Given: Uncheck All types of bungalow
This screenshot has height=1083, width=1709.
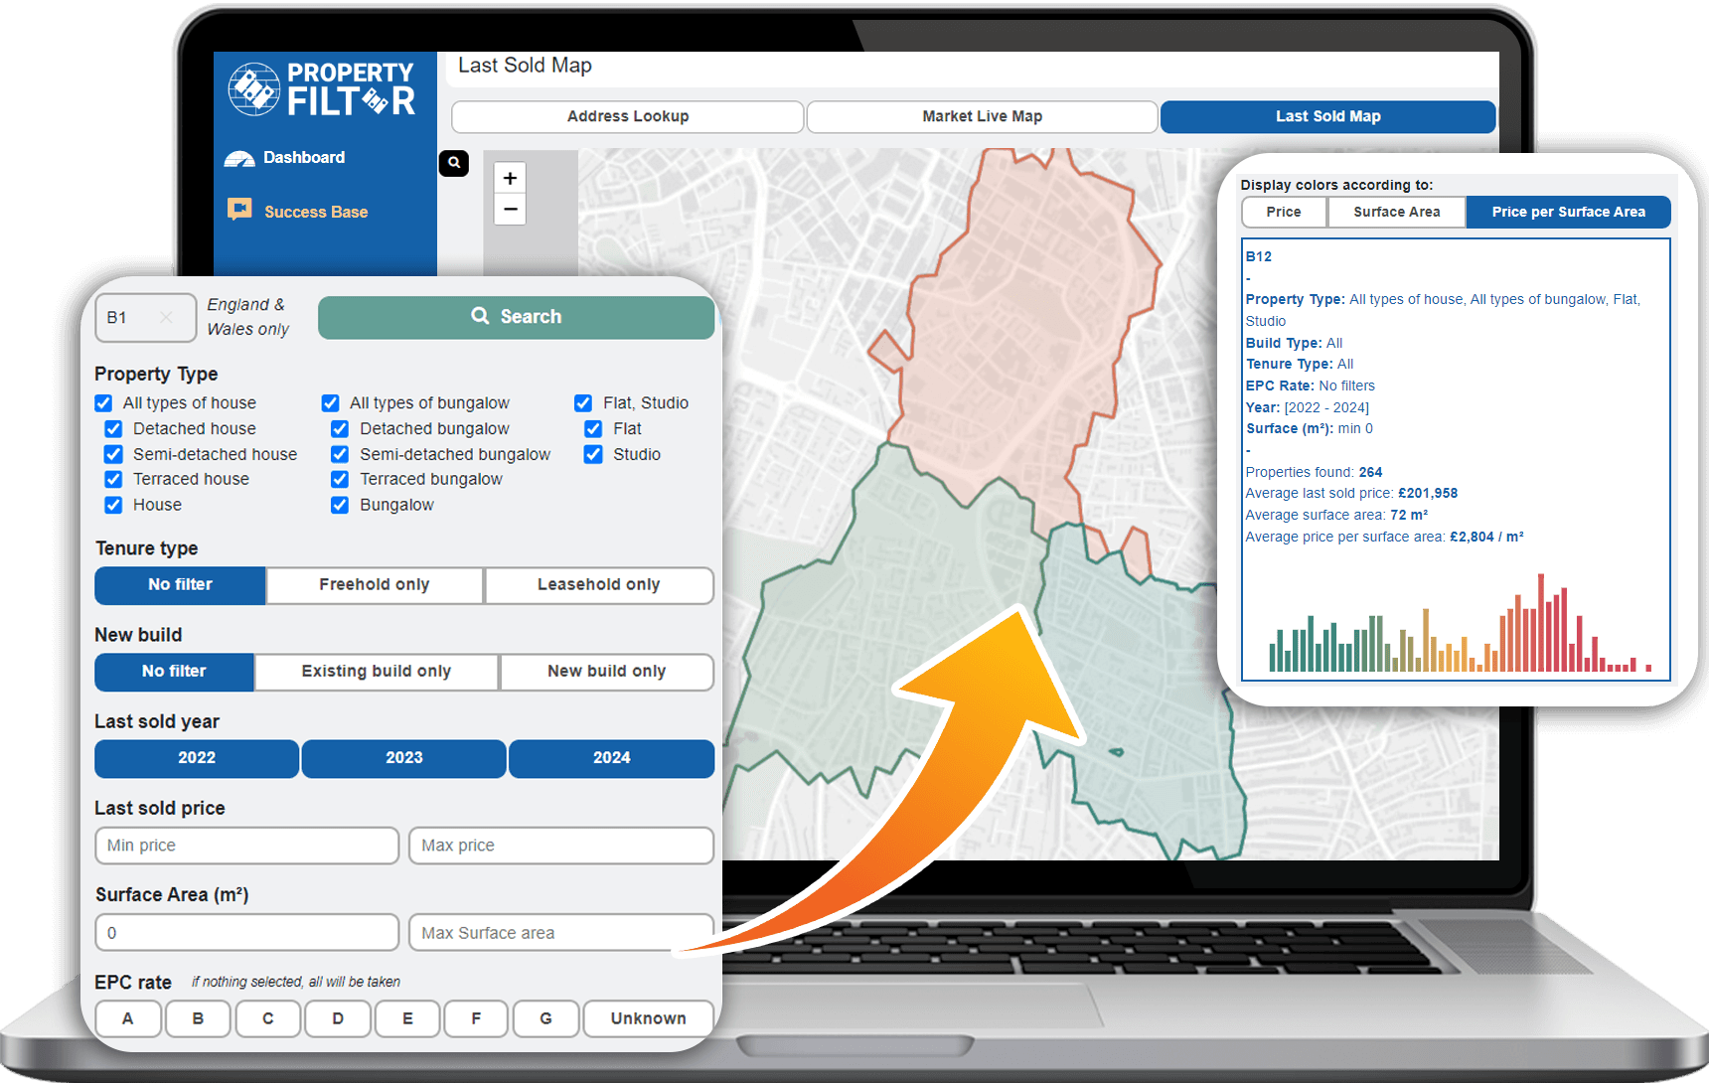Looking at the screenshot, I should pos(330,403).
